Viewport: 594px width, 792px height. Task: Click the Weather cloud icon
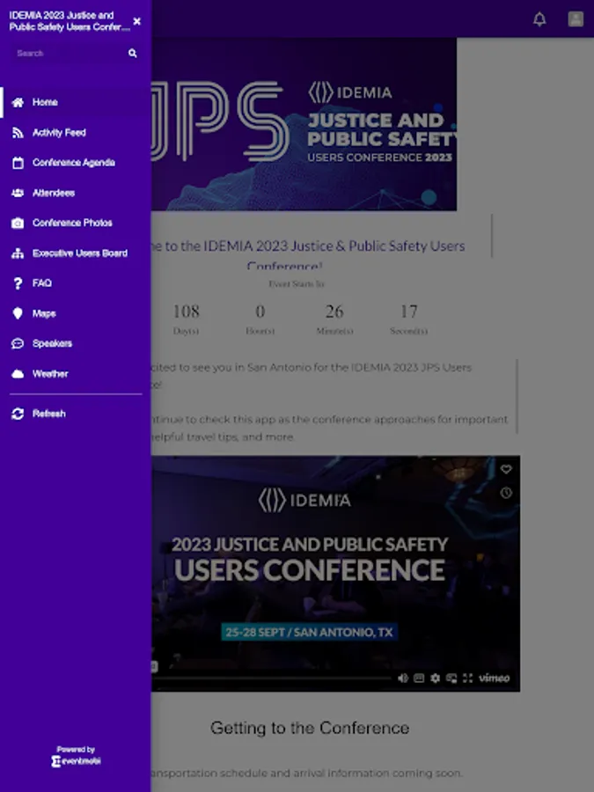click(18, 374)
